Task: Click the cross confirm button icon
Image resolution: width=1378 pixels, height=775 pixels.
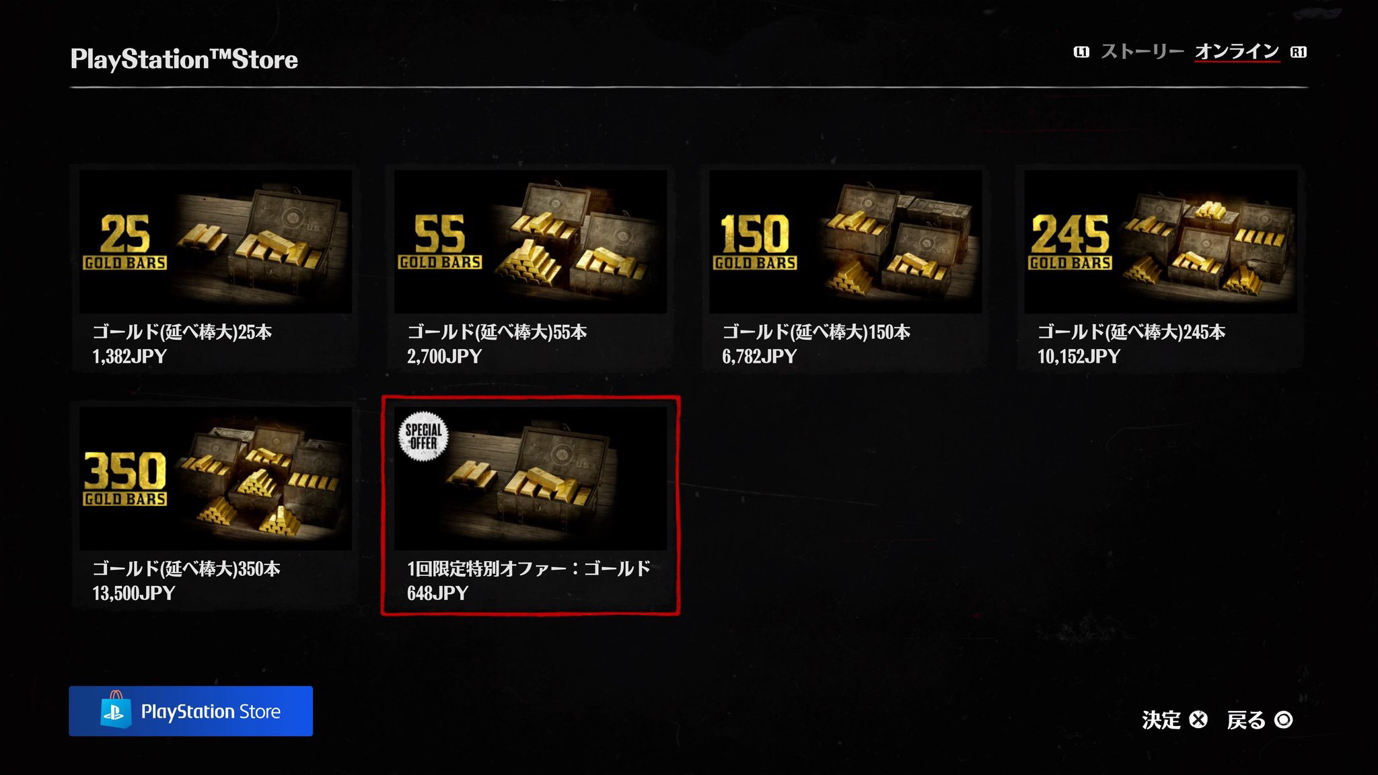Action: [x=1198, y=720]
